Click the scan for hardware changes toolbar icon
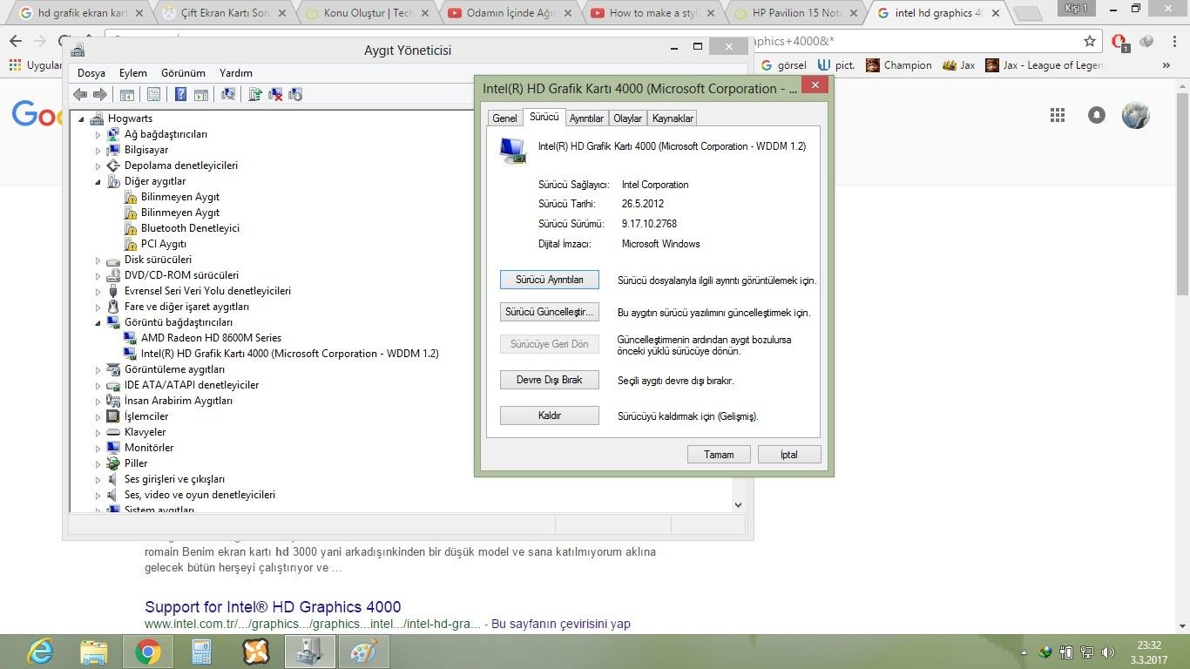This screenshot has width=1190, height=669. coord(228,94)
